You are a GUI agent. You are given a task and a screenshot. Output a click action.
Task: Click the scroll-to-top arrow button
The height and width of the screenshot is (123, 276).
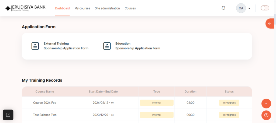[x=266, y=104]
